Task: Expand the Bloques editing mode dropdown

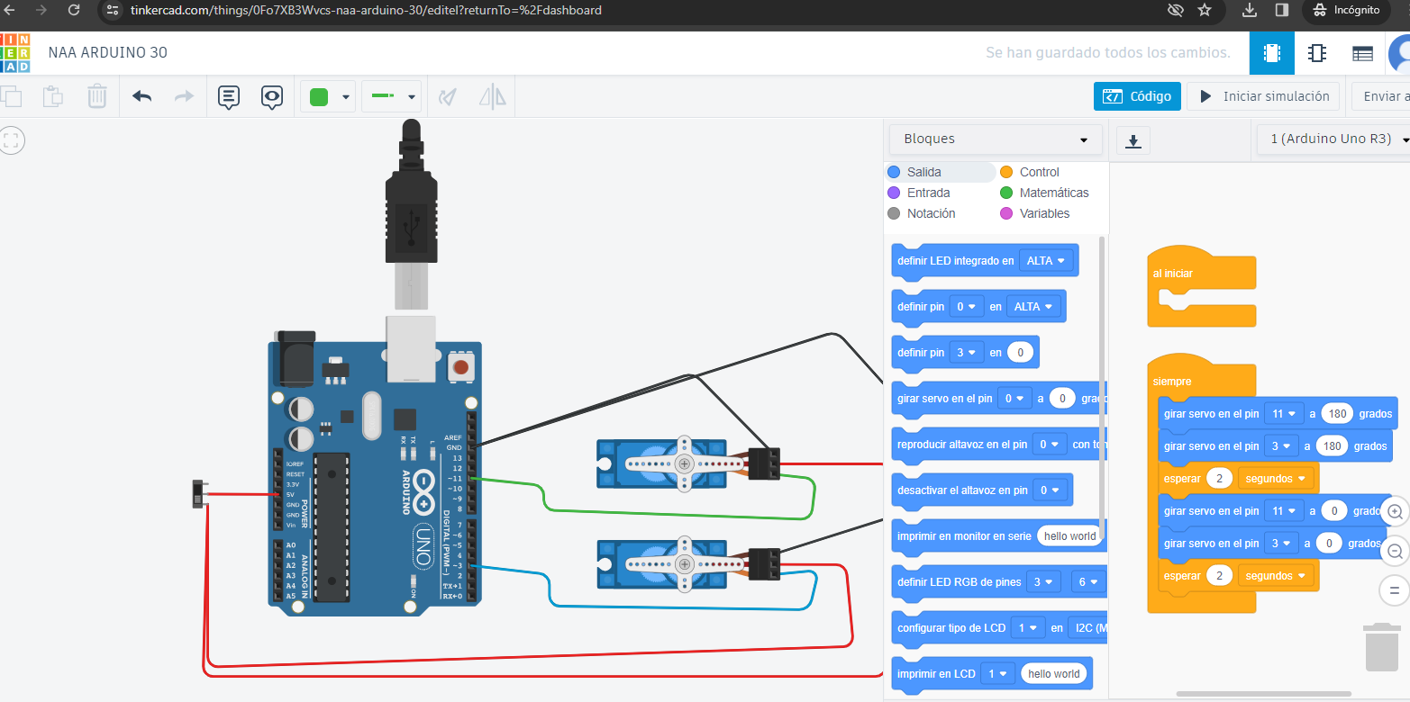Action: 996,139
